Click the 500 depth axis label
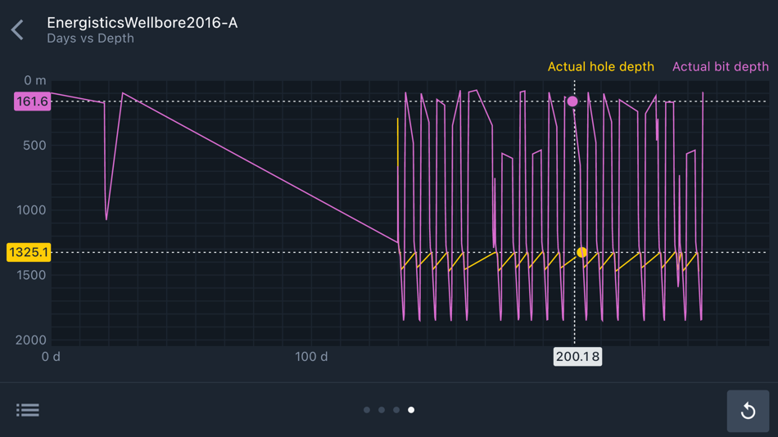Image resolution: width=778 pixels, height=437 pixels. pos(34,146)
